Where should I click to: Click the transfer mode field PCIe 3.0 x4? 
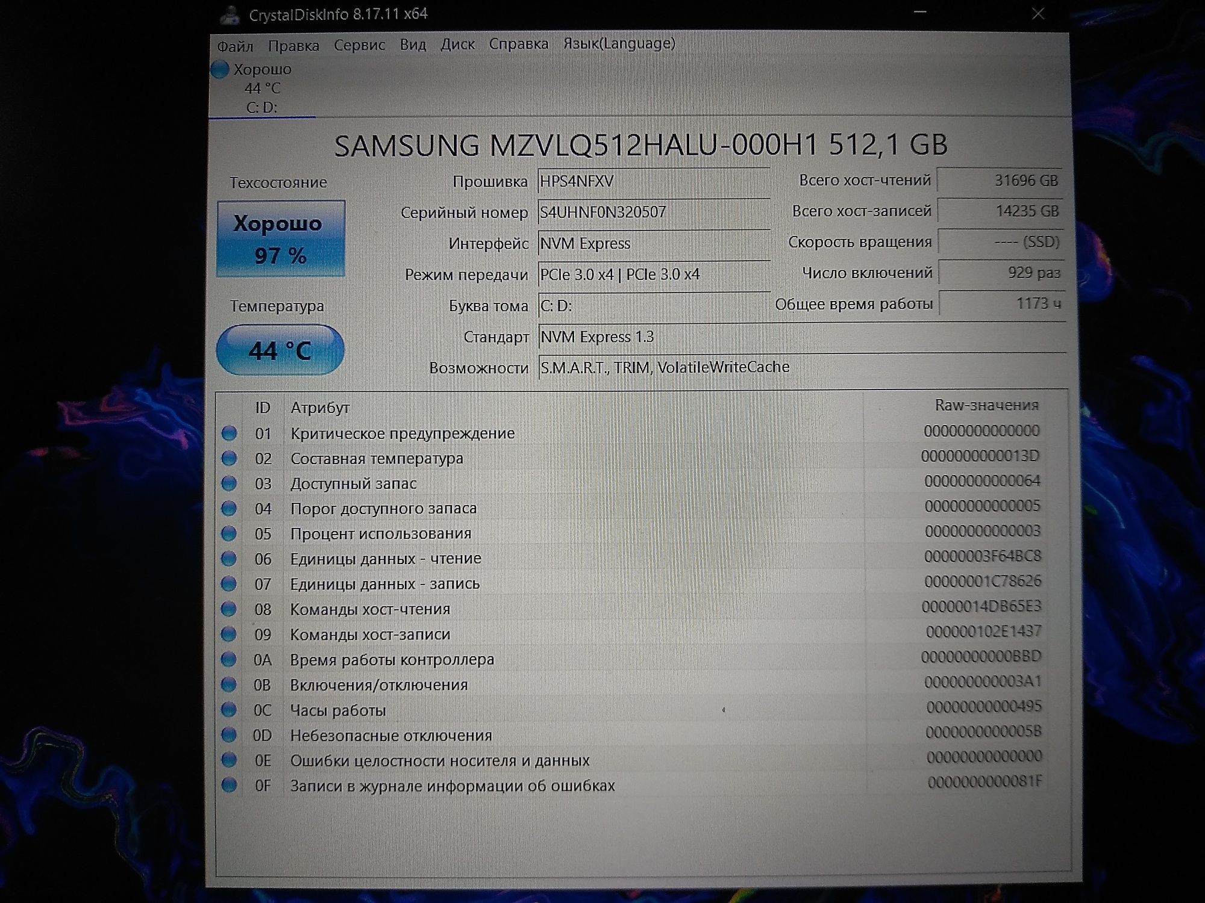point(654,275)
